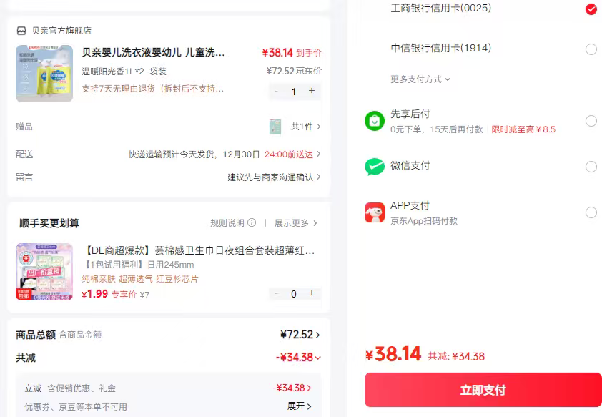Click the 贝亲婴儿洗衣液 product thumbnail
The width and height of the screenshot is (602, 417).
click(44, 73)
